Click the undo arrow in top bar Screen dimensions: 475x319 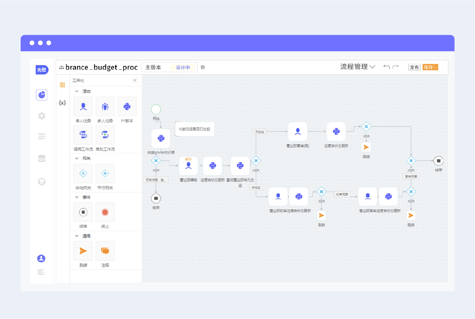387,67
